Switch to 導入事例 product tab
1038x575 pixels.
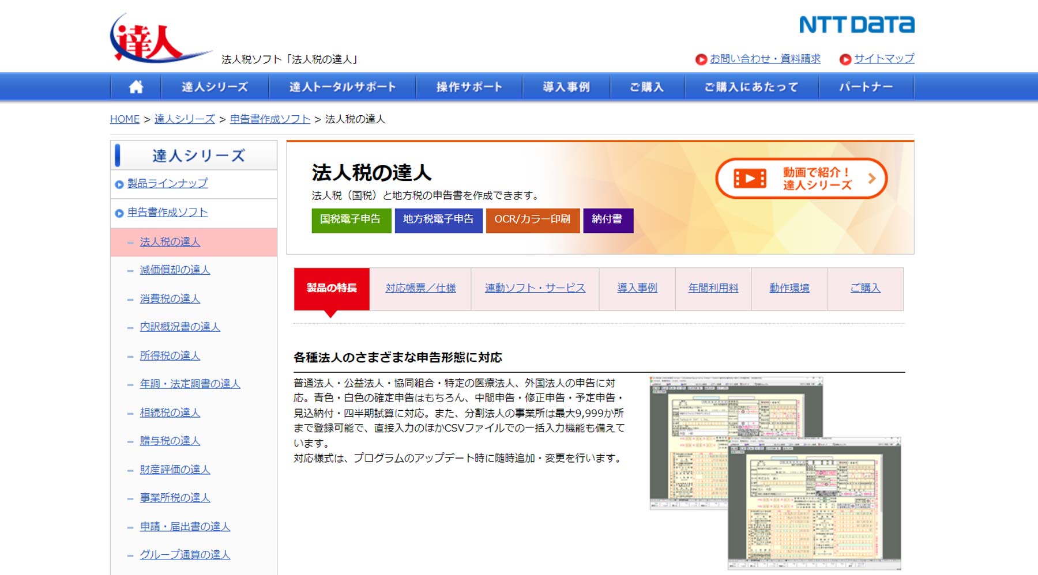[x=637, y=288]
